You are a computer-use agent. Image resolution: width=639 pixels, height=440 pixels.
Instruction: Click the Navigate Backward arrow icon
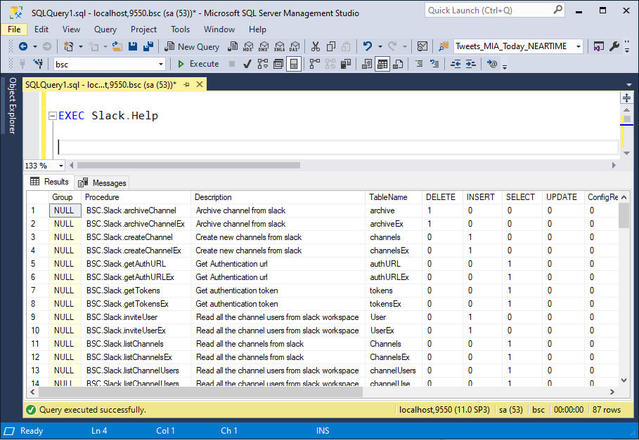point(23,47)
